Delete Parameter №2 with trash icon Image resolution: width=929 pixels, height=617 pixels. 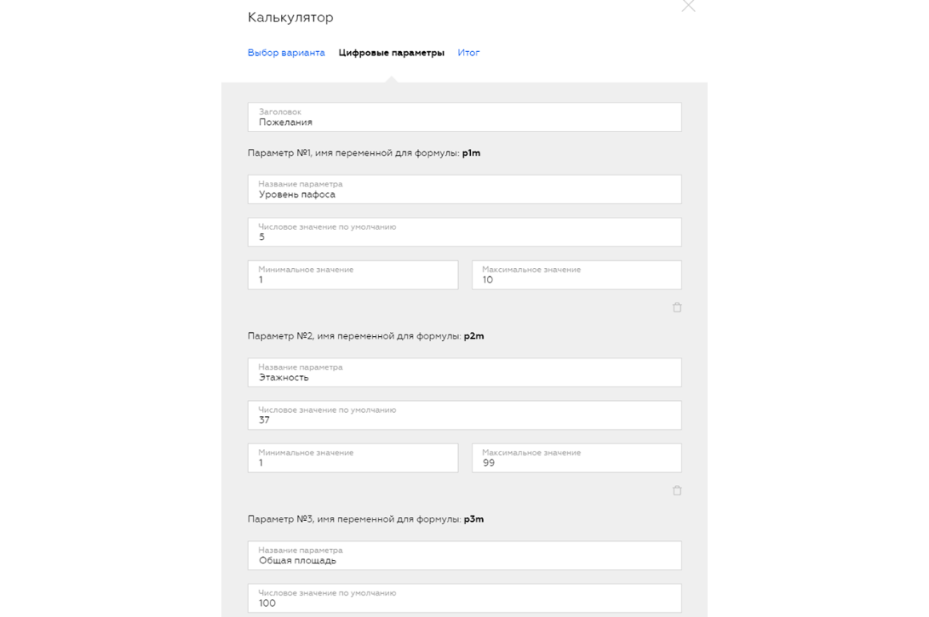677,491
